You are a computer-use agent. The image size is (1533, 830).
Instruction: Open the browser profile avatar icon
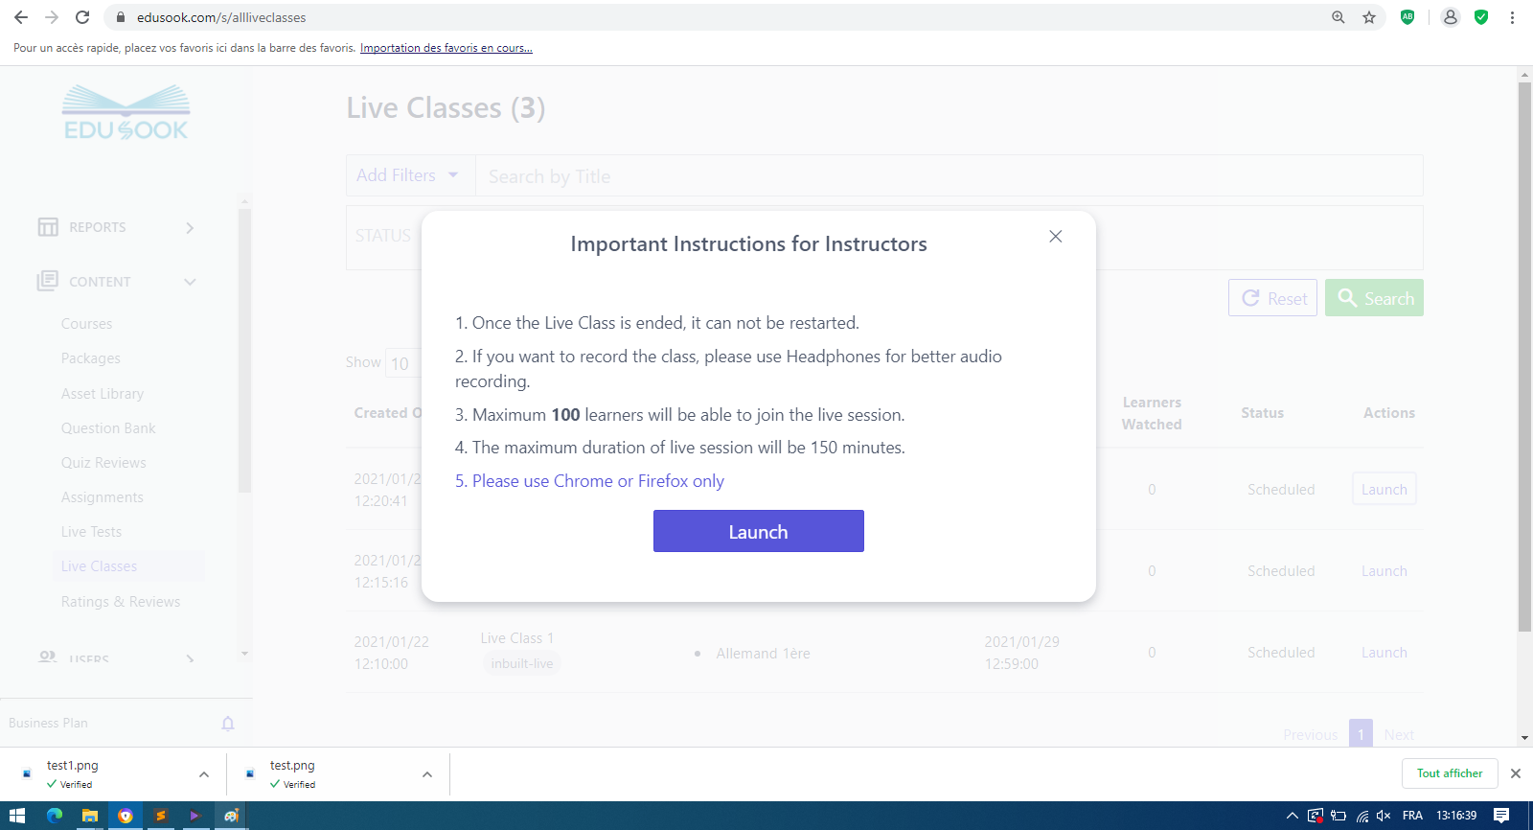pyautogui.click(x=1451, y=17)
